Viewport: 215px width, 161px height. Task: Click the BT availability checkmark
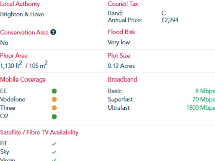54,144
